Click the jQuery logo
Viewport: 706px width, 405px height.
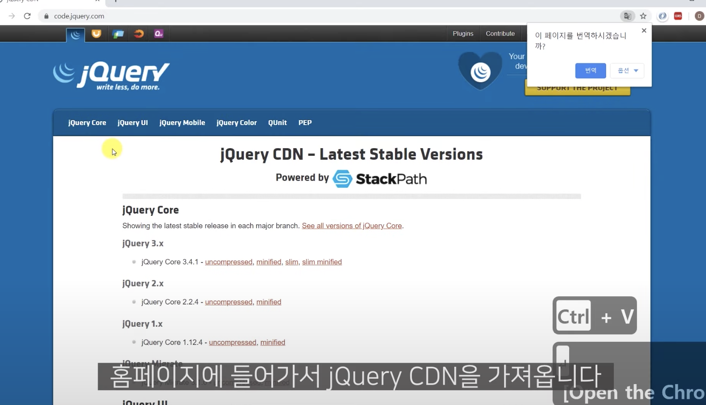[111, 76]
